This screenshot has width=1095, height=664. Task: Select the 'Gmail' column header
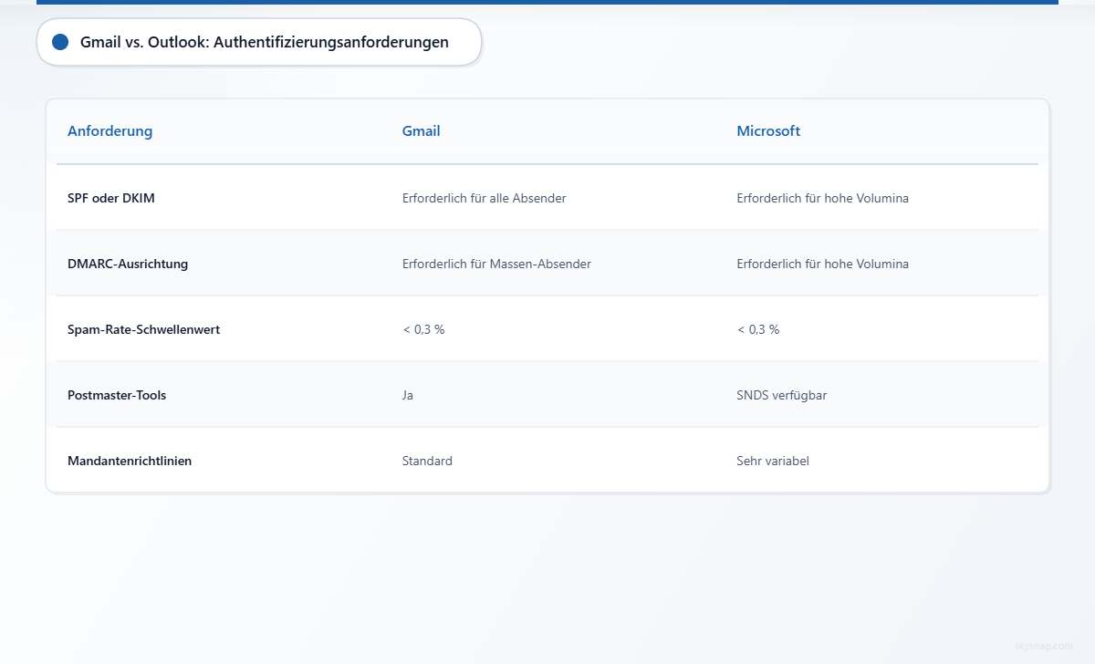422,130
